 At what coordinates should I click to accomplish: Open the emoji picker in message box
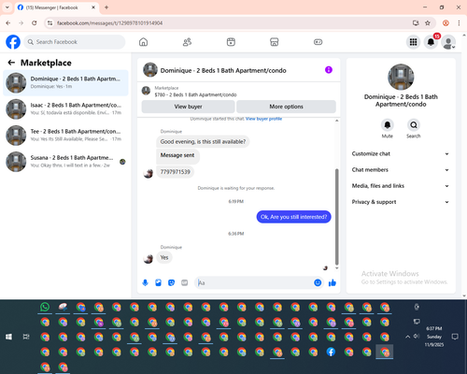tap(318, 282)
